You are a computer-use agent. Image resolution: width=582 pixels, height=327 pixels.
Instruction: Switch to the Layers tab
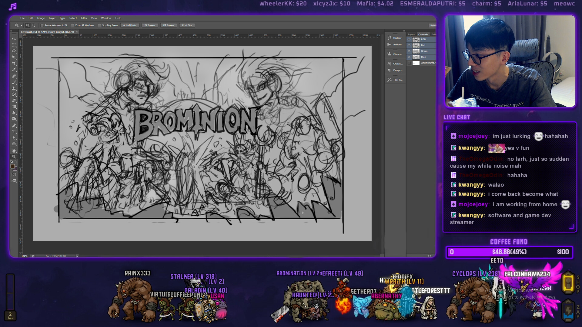(x=411, y=34)
